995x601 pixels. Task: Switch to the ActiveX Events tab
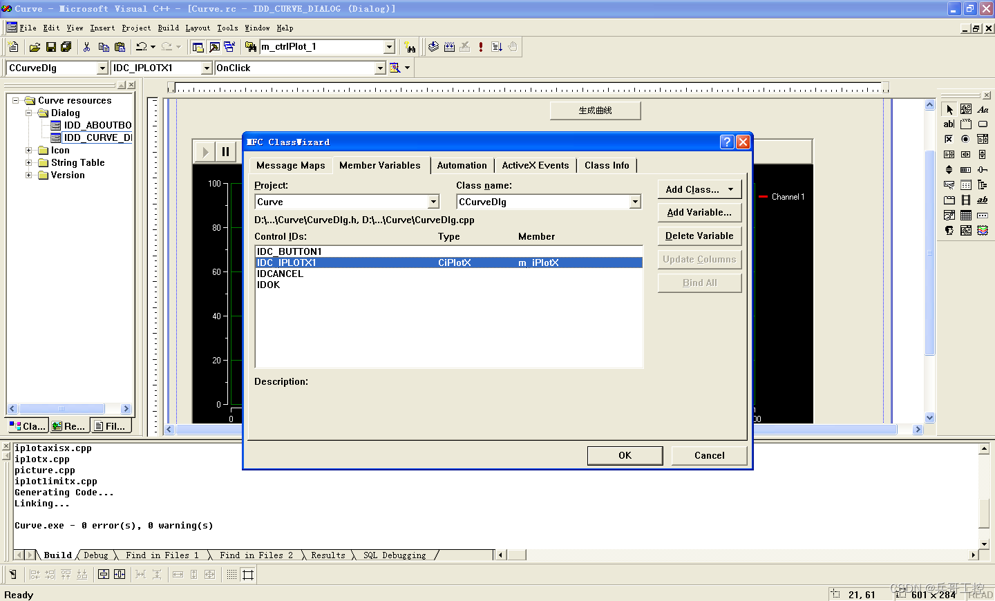coord(536,166)
